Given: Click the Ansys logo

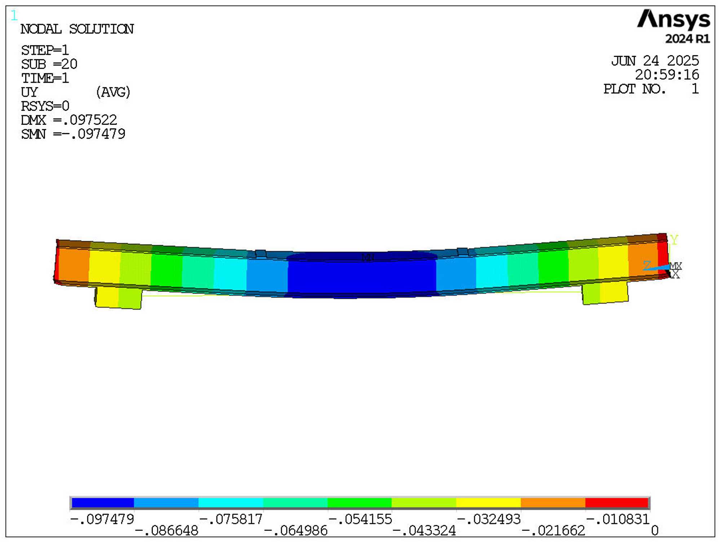Looking at the screenshot, I should pos(673,20).
